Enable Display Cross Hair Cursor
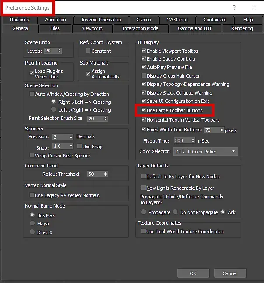The height and width of the screenshot is (283, 264). pyautogui.click(x=144, y=75)
